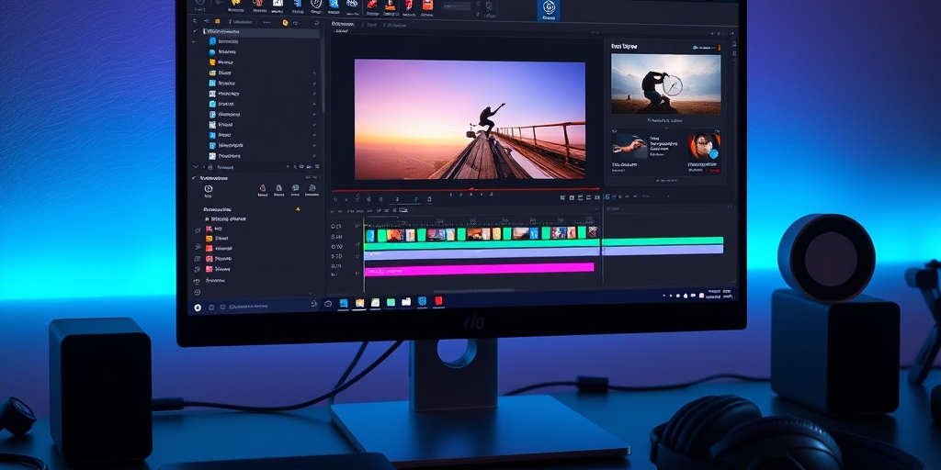
Task: Select the small swimmer thumbnail in right panel
Action: pos(630,146)
